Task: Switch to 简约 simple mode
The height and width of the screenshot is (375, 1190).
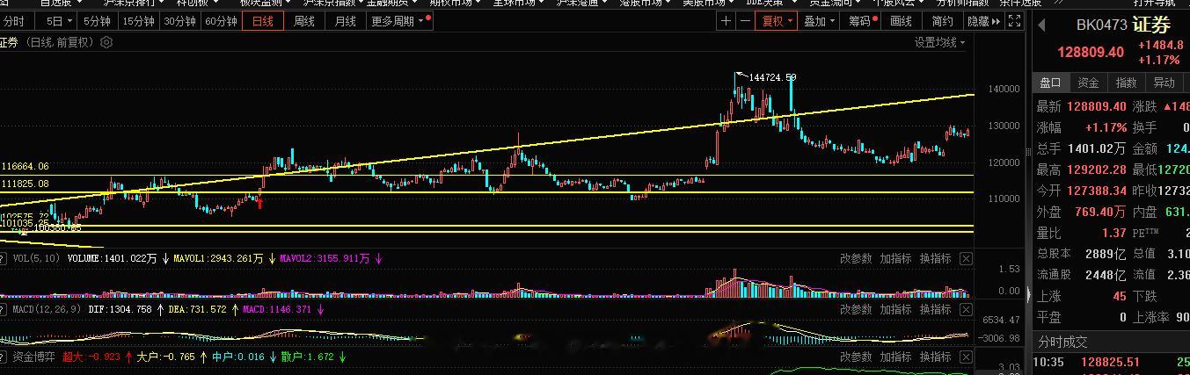Action: [942, 21]
